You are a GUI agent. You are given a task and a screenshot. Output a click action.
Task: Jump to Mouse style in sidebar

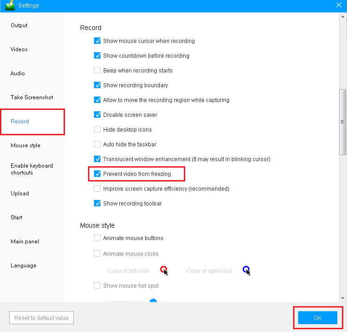[x=25, y=145]
